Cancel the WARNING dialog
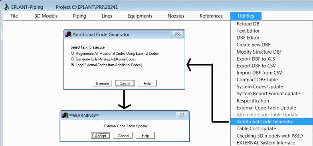313x146 pixels. (x=123, y=136)
